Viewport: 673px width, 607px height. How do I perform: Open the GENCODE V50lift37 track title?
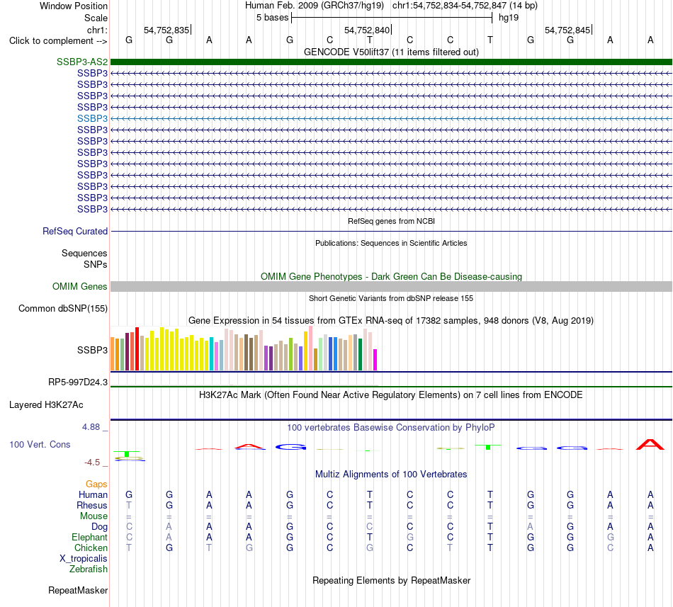[x=391, y=52]
